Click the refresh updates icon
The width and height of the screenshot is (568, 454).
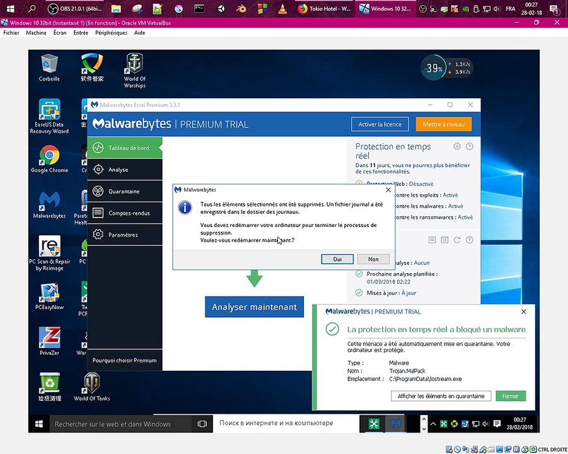(457, 240)
